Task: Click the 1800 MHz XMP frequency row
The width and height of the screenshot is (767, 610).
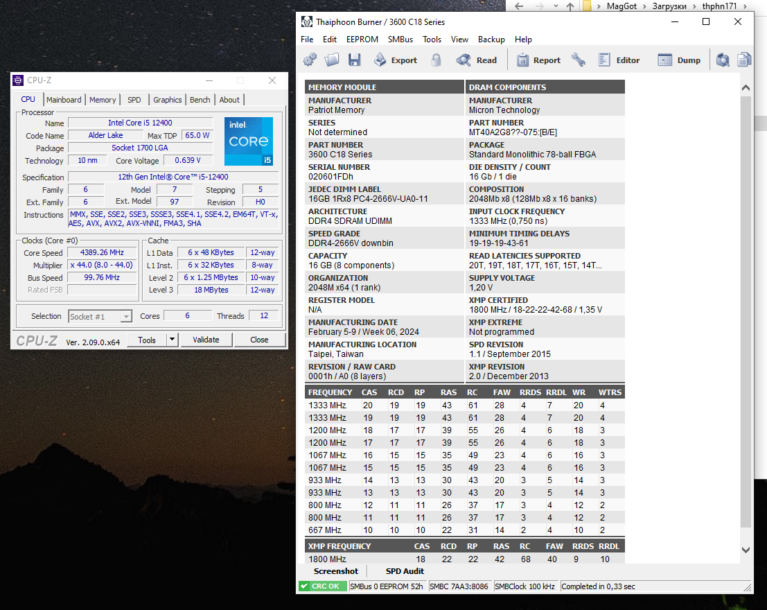Action: [465, 559]
